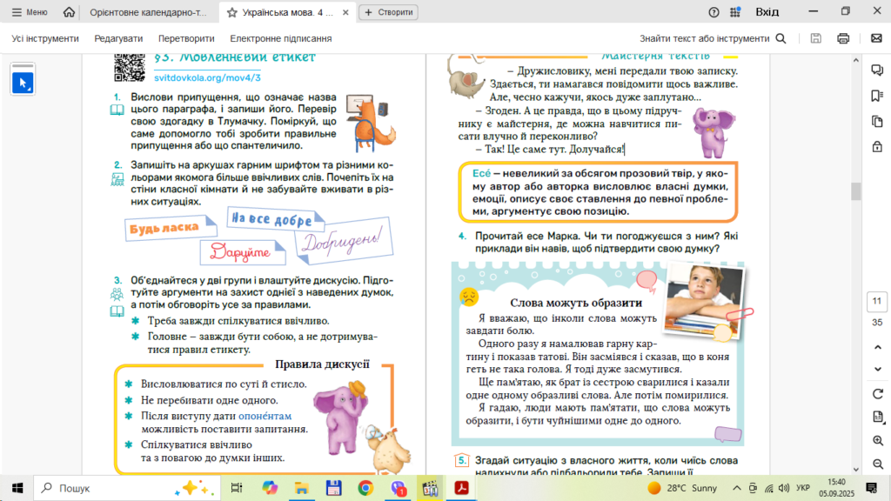
Task: Switch to the Орієнтовне календарно-т... tab
Action: coord(148,12)
